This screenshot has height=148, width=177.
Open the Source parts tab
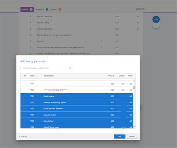pyautogui.click(x=41, y=9)
